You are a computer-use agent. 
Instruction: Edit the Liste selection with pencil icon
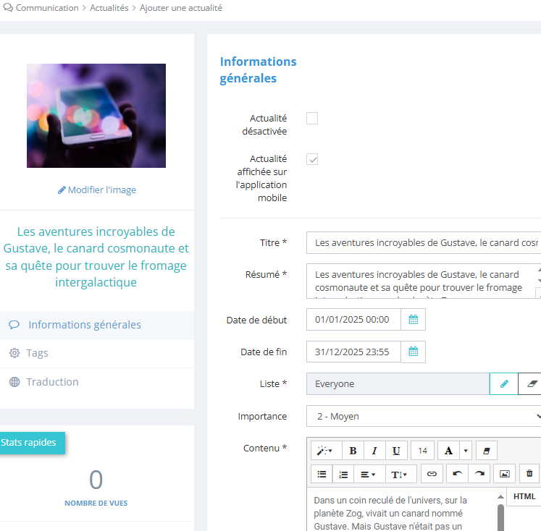click(504, 384)
